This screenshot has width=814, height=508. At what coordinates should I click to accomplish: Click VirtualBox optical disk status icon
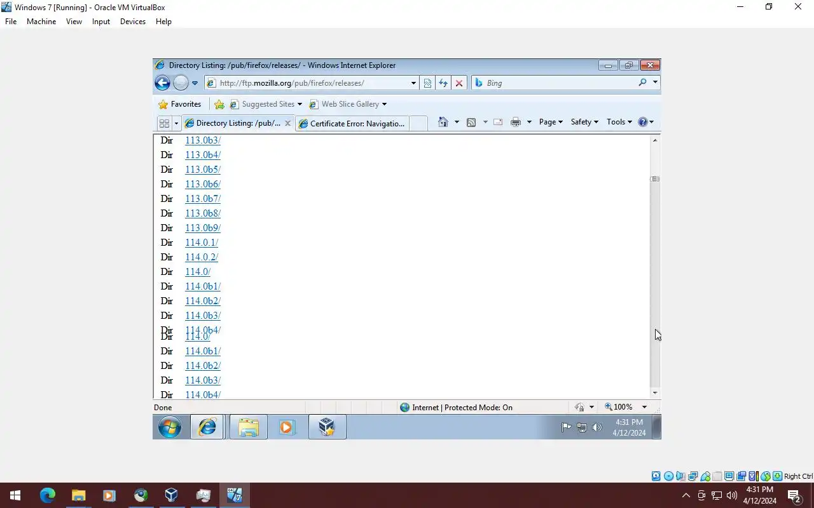[668, 476]
